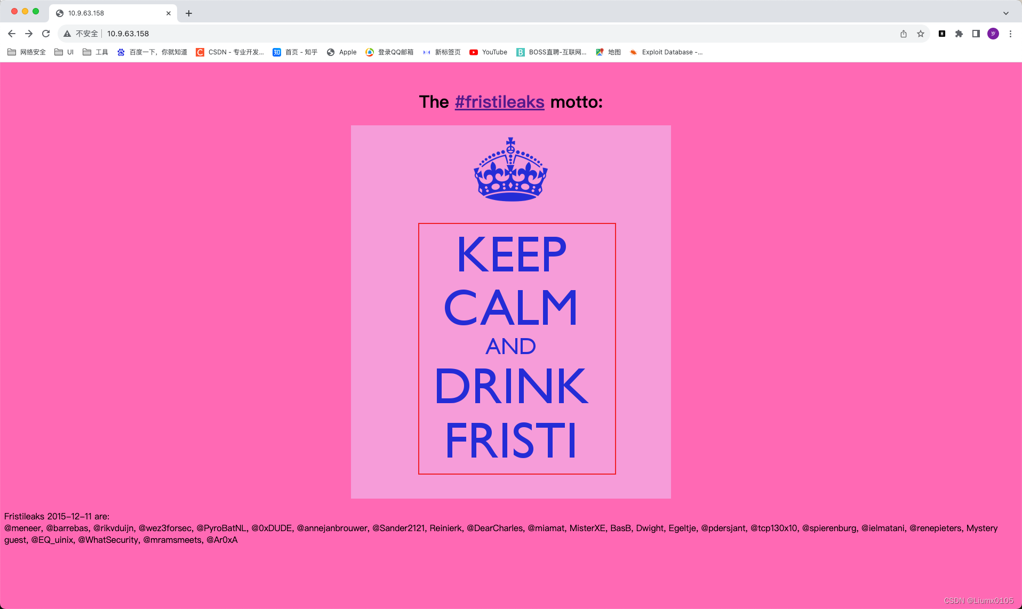The image size is (1022, 609).
Task: Toggle the browser side panel
Action: (x=976, y=34)
